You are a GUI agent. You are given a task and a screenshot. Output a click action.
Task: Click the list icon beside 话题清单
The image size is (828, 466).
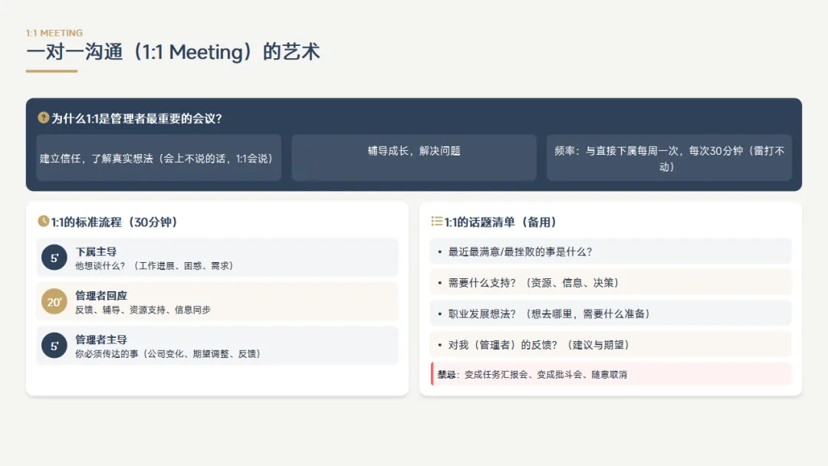coord(437,222)
